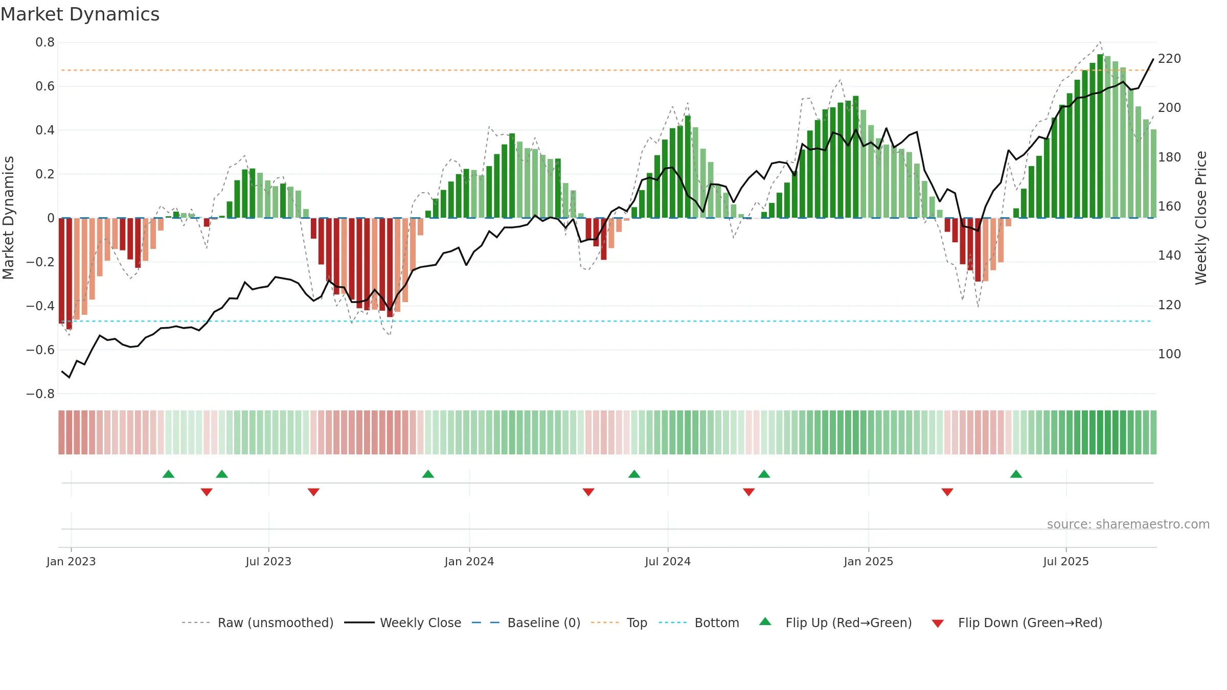Click the Jul 2025 x-axis label

(1066, 561)
